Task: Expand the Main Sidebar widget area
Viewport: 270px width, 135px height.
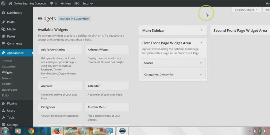Action: tap(201, 30)
